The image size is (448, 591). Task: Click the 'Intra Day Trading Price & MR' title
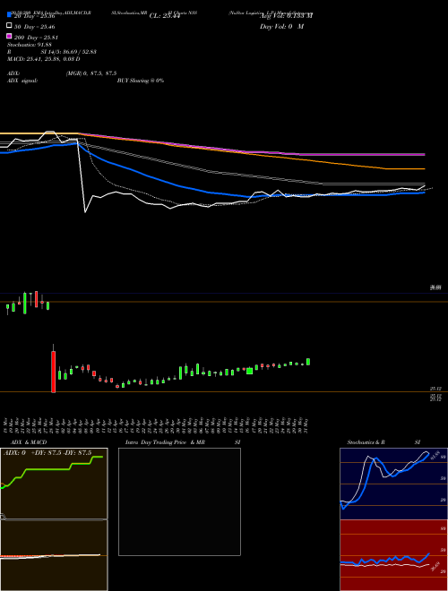coord(165,442)
